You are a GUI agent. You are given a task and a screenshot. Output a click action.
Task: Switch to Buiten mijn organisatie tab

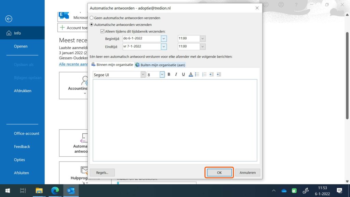[160, 65]
